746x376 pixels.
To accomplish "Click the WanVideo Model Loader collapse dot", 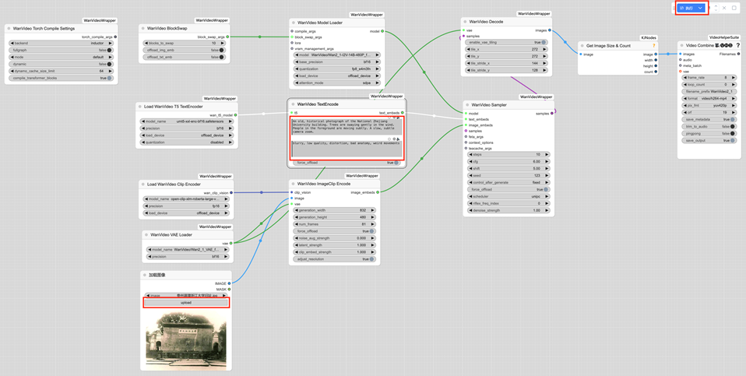I will tap(294, 23).
